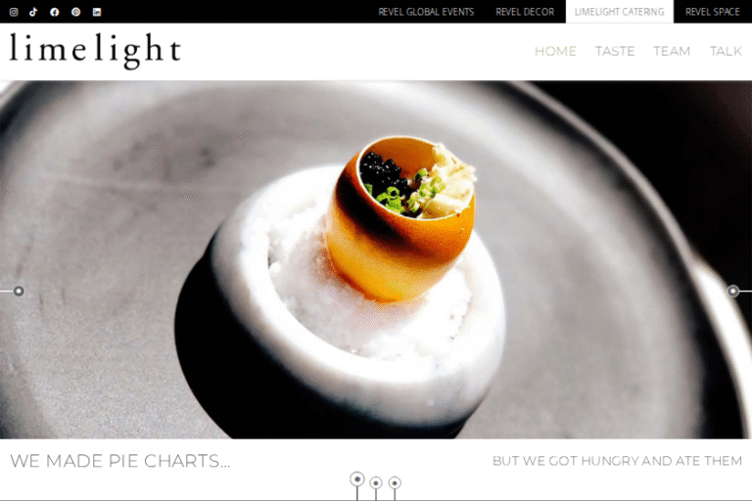The image size is (752, 501).
Task: Click the Home navigation link
Action: pos(555,51)
